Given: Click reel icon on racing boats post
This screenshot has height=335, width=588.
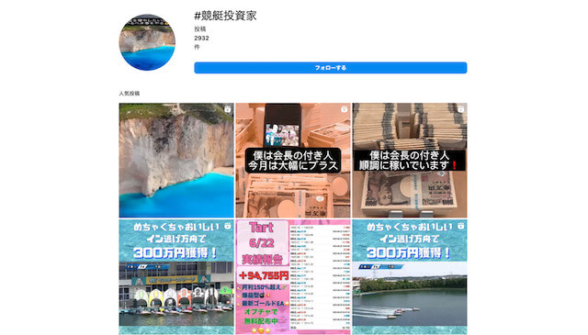Looking at the screenshot, I should point(460,226).
